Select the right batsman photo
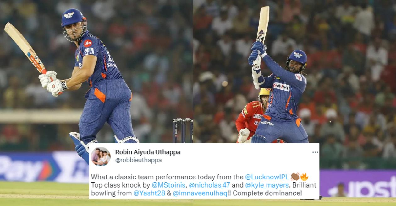396x206 pixels. [295, 72]
